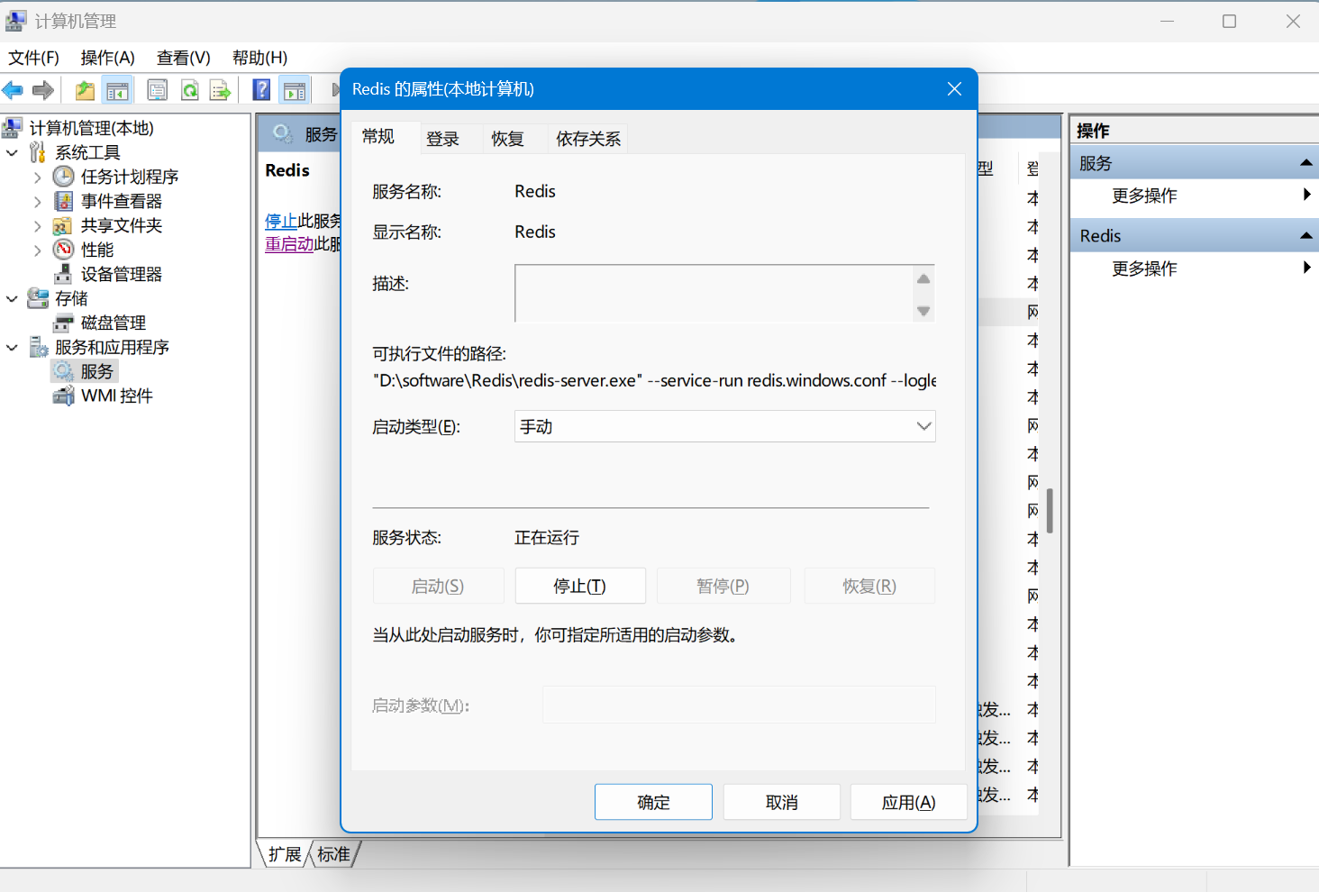The width and height of the screenshot is (1319, 892).
Task: Switch to the 扩展 view tab
Action: coord(285,854)
